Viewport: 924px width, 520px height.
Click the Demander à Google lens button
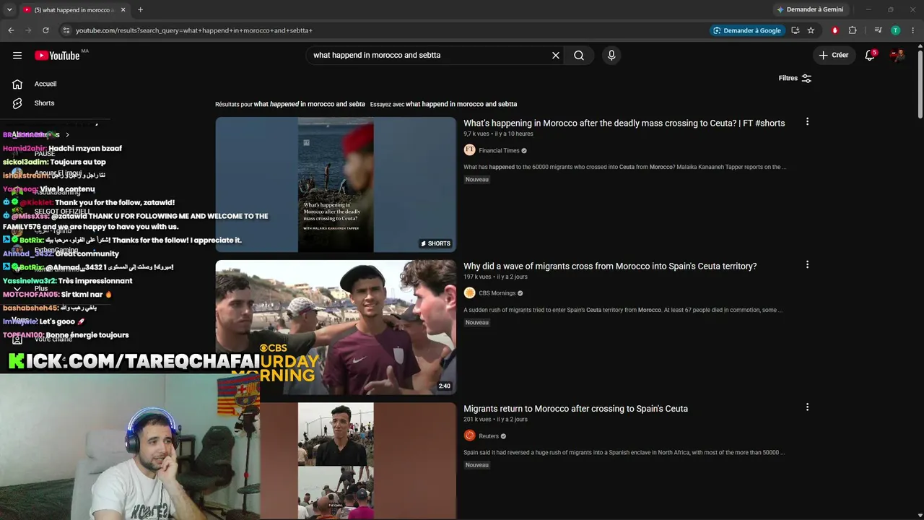(x=747, y=30)
